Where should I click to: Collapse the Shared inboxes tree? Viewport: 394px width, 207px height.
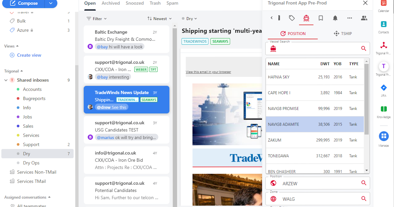click(6, 80)
